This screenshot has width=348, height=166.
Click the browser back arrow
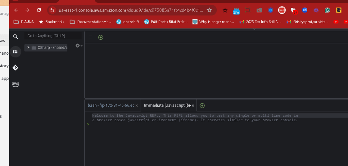(16, 10)
